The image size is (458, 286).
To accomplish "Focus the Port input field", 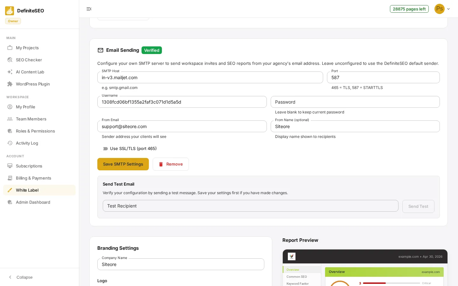I will pos(383,78).
